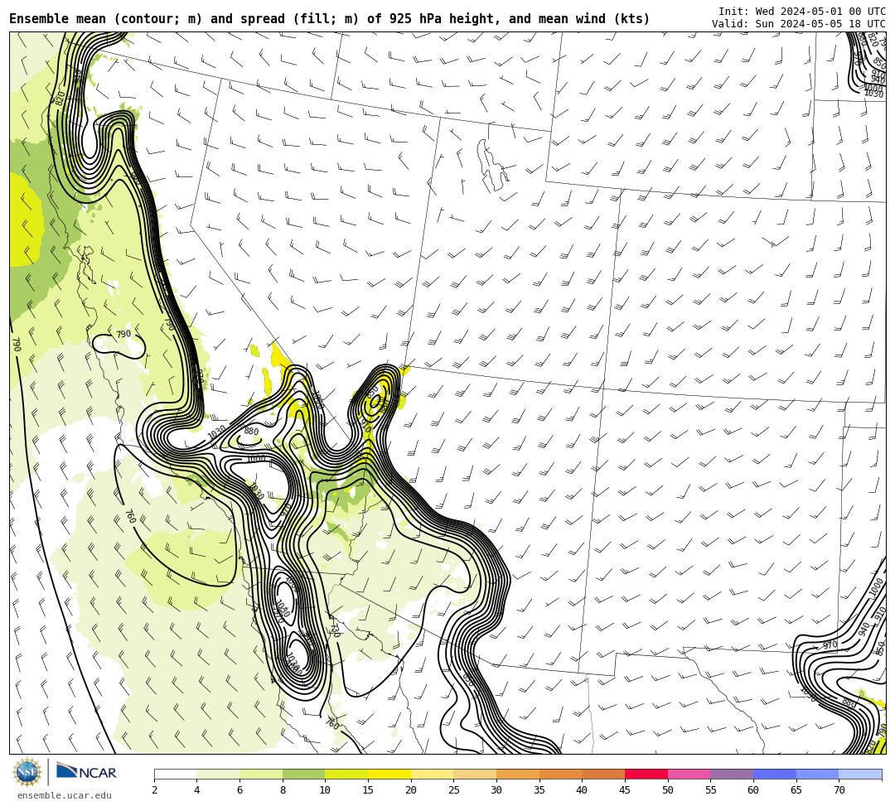Click colorbar tick label '45'
Viewport: 895px width, 806px height.
625,790
